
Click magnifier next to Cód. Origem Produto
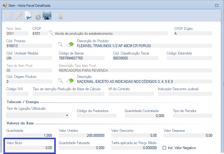point(60,81)
